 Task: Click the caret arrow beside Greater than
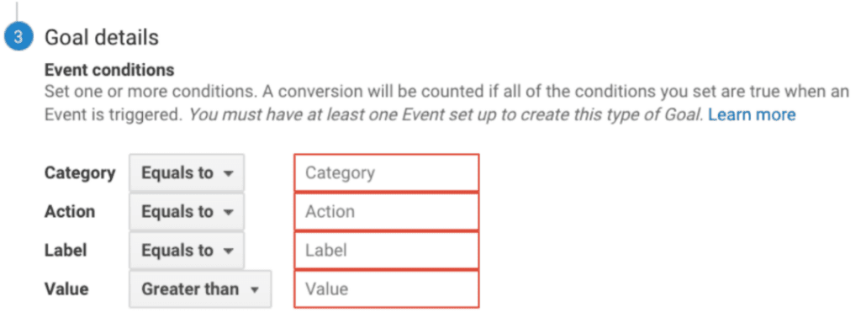[254, 289]
